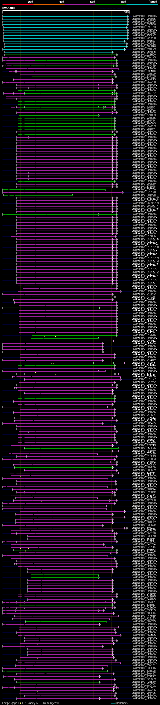Open hit UniRef100_A9TFR9

tap(143, 49)
